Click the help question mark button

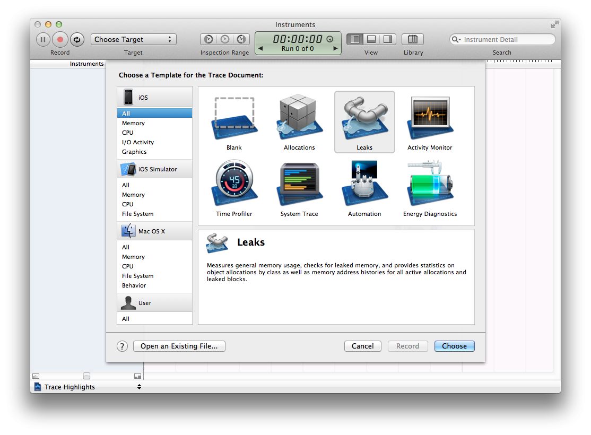click(122, 346)
